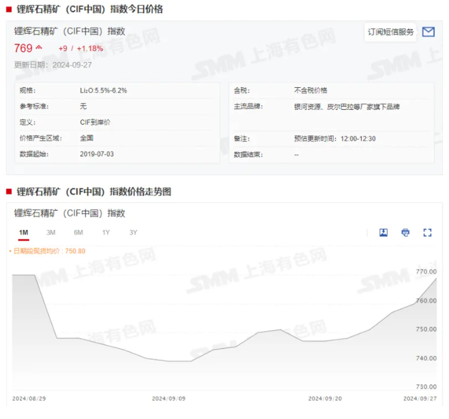Switch to the 1Y chart view

[x=106, y=233]
